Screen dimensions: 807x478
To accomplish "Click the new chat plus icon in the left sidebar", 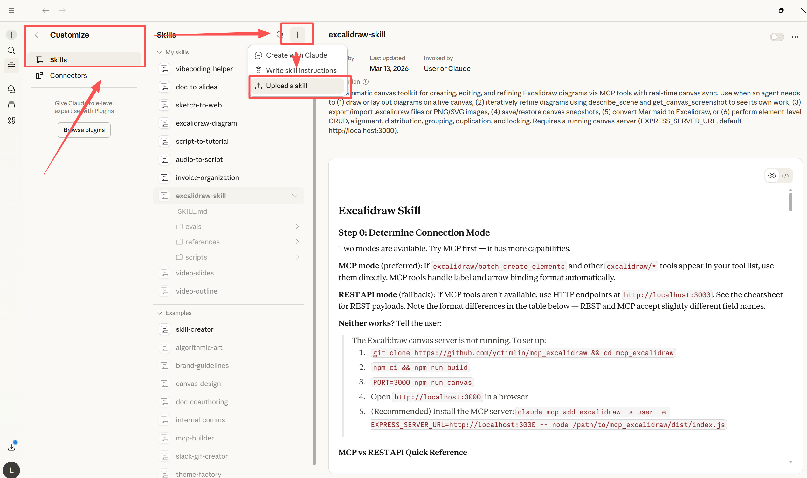I will (11, 35).
